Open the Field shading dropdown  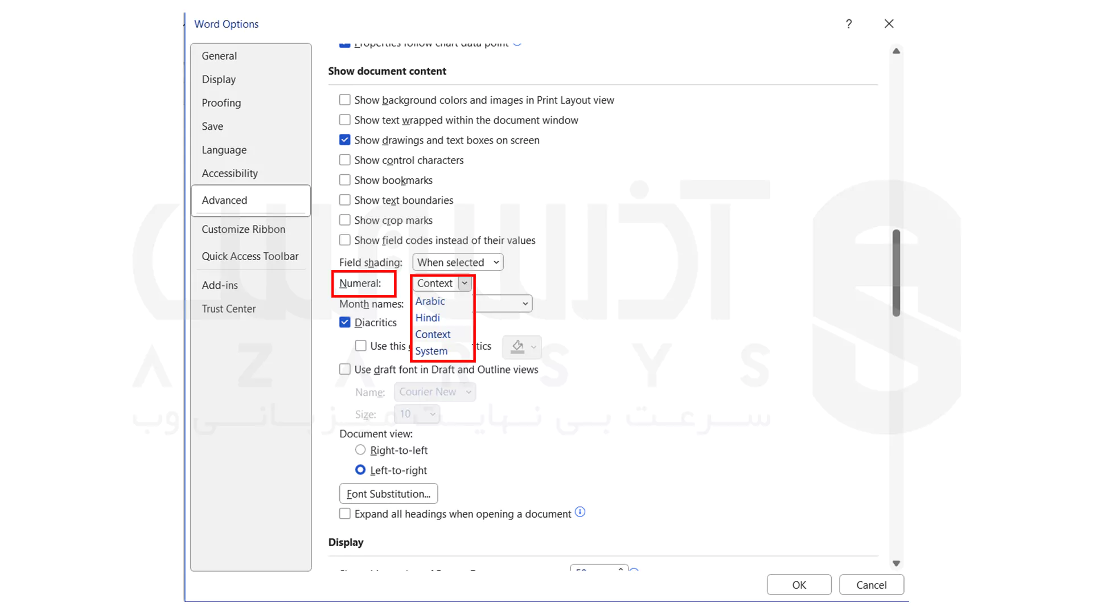pyautogui.click(x=458, y=262)
